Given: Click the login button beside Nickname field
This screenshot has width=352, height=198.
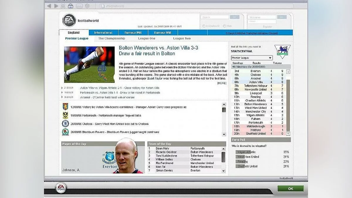Looking at the screenshot, I should (282, 17).
